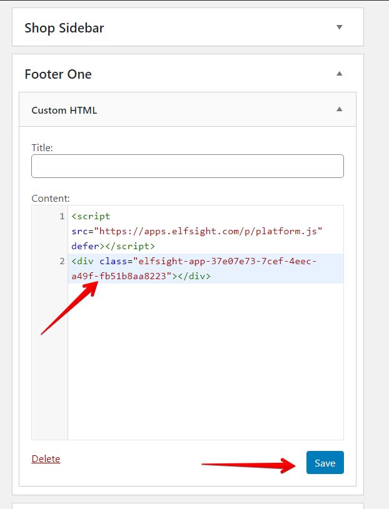Place cursor on the defer attribute line
The height and width of the screenshot is (509, 389).
tap(113, 246)
